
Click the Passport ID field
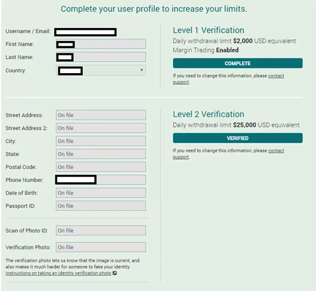coord(101,206)
